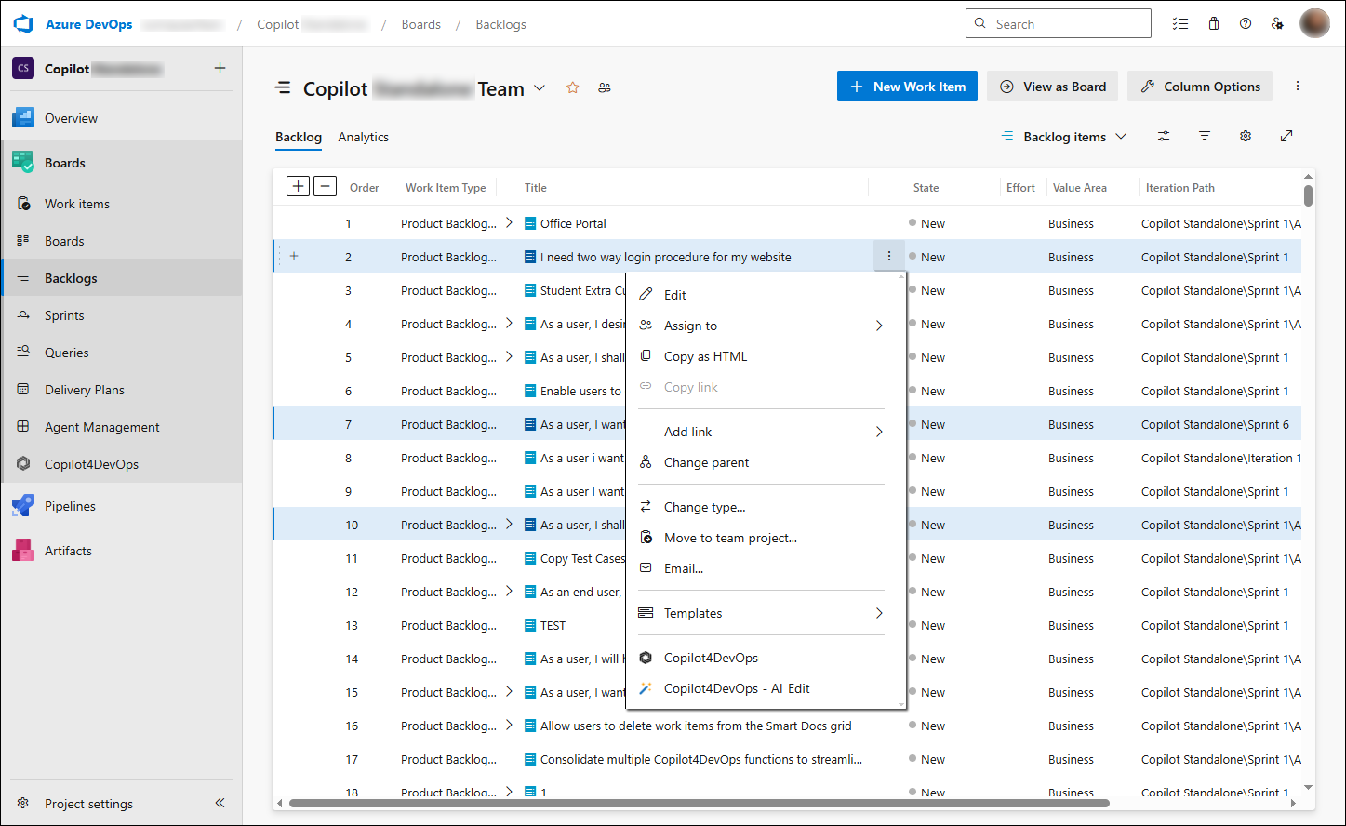
Task: Collapse all backlog rows with minus box
Action: tap(325, 186)
